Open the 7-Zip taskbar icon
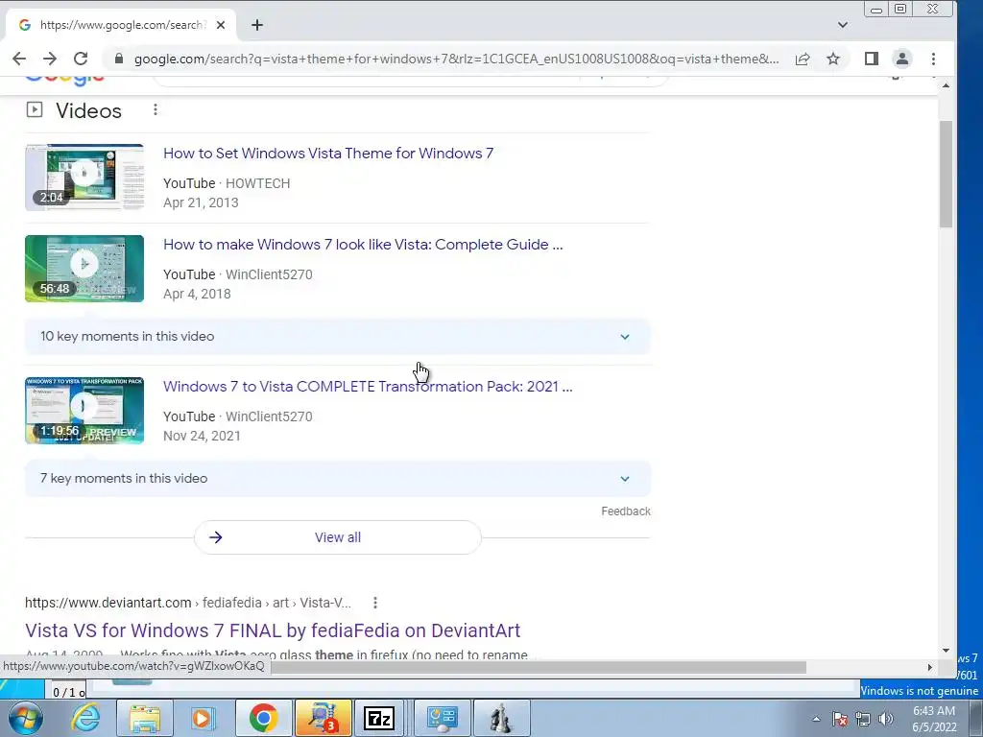This screenshot has height=737, width=983. pyautogui.click(x=378, y=718)
